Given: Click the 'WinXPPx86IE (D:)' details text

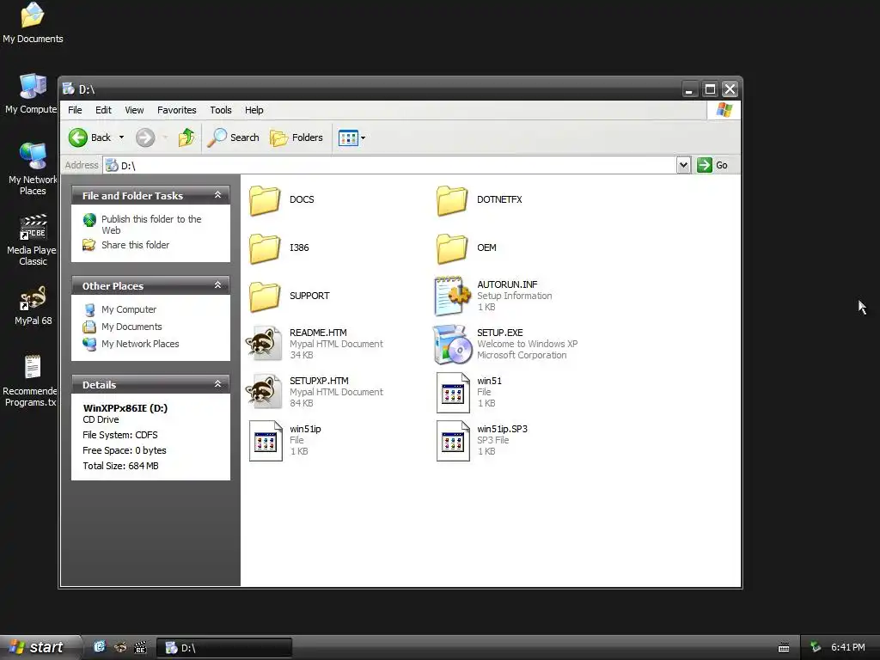Looking at the screenshot, I should coord(125,408).
